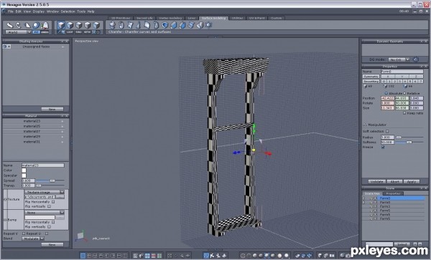Viewport: 431px width, 260px height.
Task: Open the Selection menu
Action: (x=68, y=11)
